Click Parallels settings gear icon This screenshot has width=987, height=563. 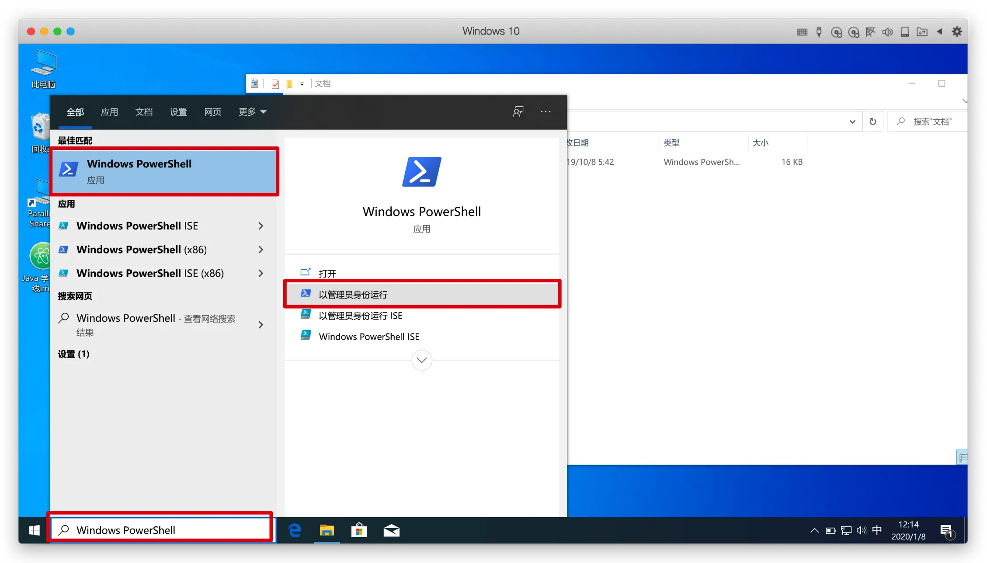957,31
